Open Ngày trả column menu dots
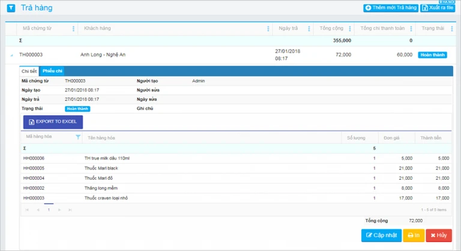Viewport: 461px width, 251px height. pyautogui.click(x=309, y=29)
